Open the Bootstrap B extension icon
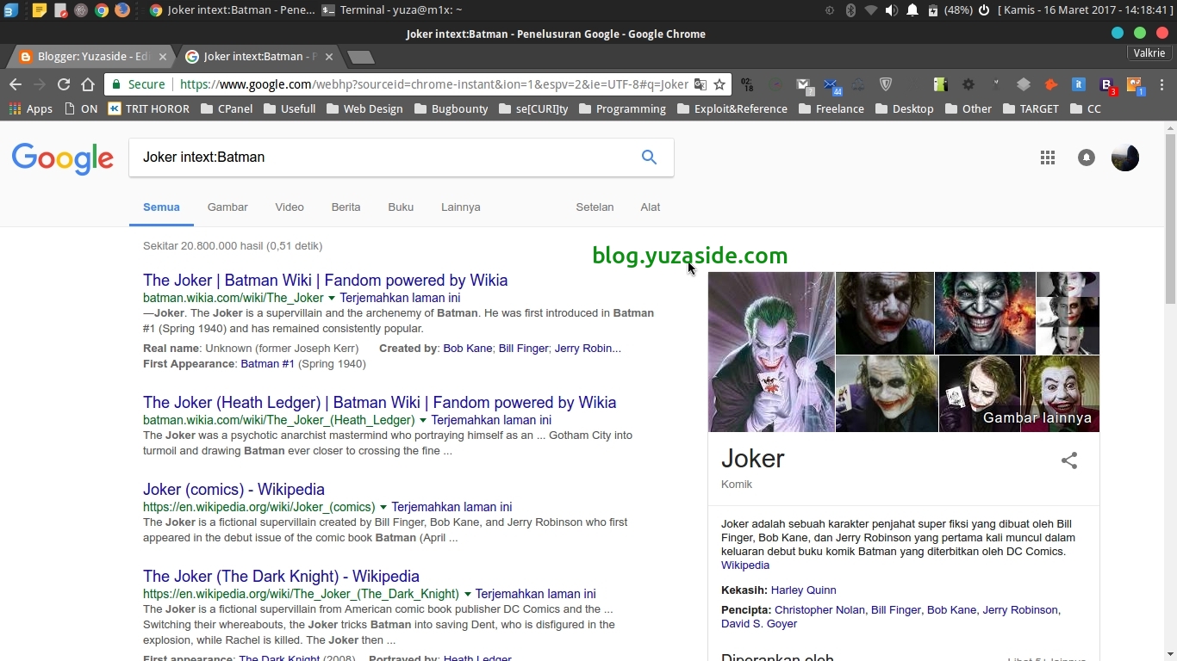This screenshot has height=661, width=1177. [x=1107, y=84]
